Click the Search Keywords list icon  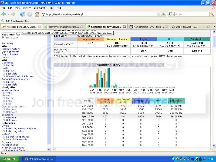(4, 140)
